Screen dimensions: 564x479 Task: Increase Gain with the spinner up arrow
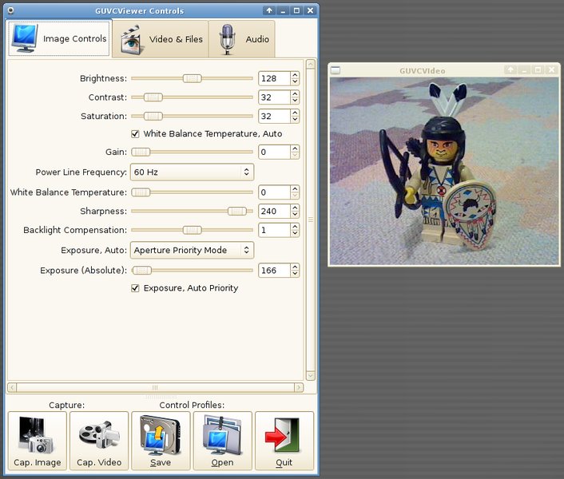click(295, 148)
